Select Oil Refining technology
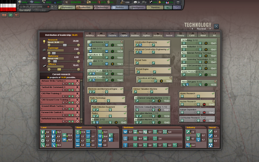Image resolution: width=259 pixels, height=162 pixels. click(x=199, y=42)
